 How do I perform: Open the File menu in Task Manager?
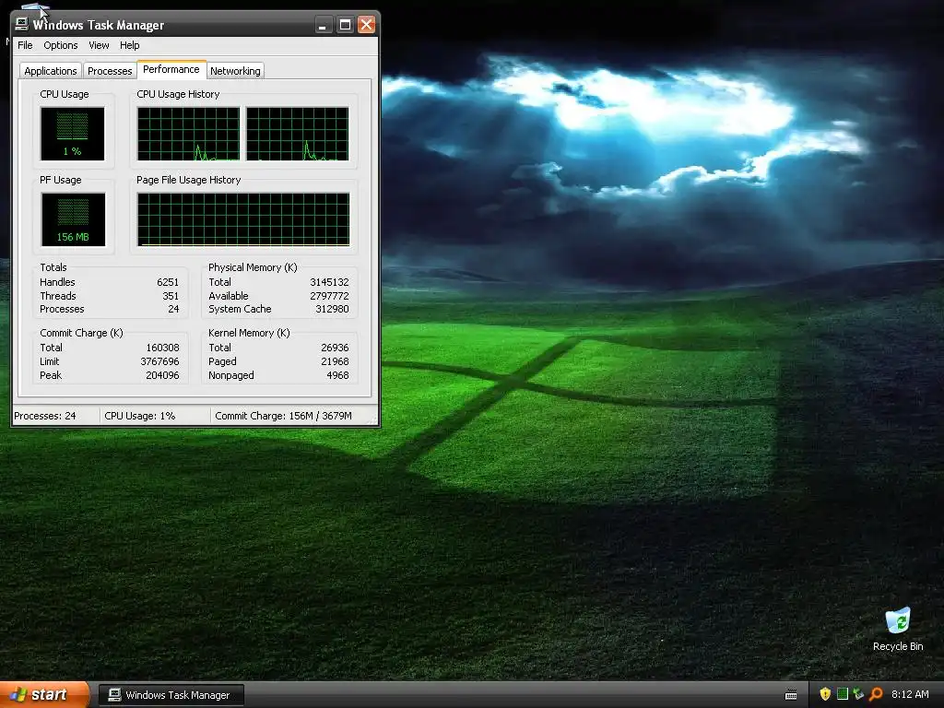click(25, 45)
